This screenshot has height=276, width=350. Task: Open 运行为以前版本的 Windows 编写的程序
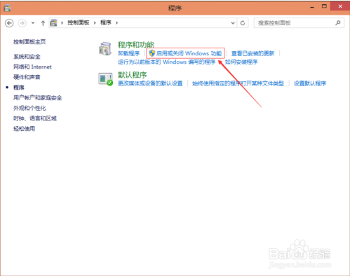[166, 62]
